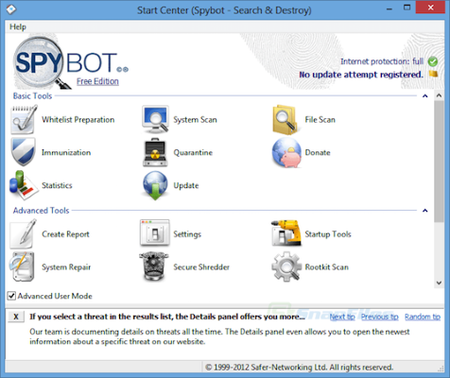450x378 pixels.
Task: Open the Whitelist Preparation checklist icon
Action: pos(24,119)
